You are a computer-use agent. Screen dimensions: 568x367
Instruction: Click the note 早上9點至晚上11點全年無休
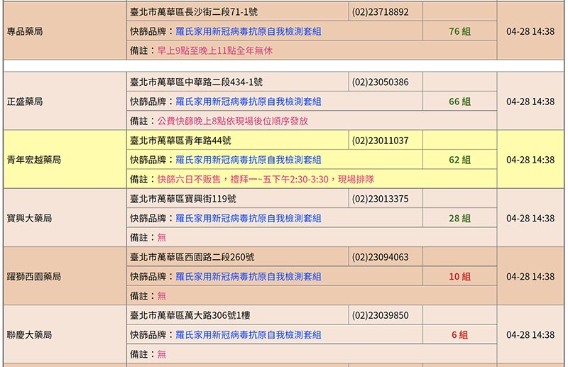(x=215, y=50)
